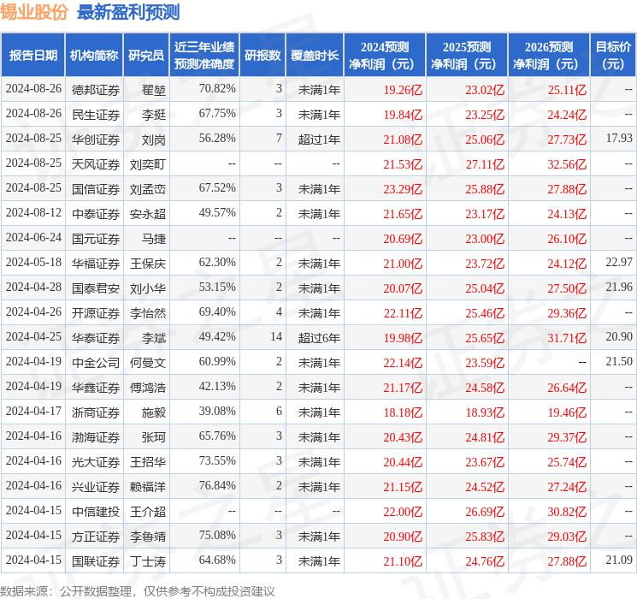Screen dimensions: 637x599
Task: Click target price 21.09
Action: (x=619, y=560)
